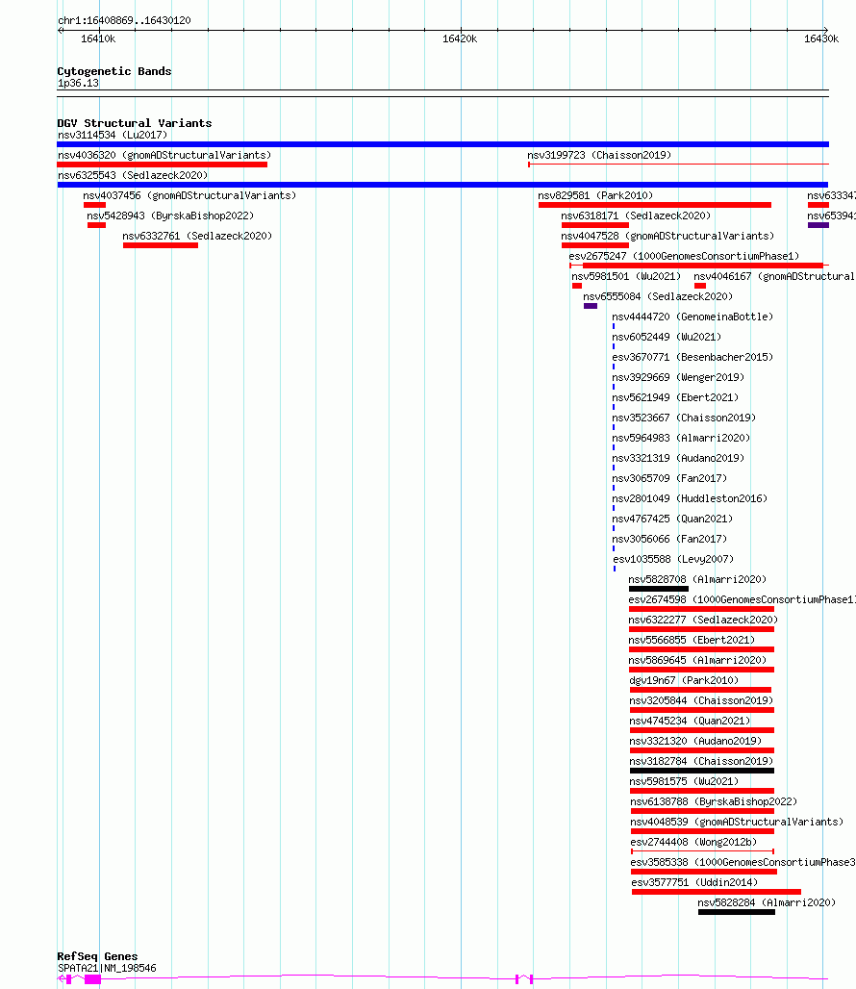This screenshot has height=989, width=856.
Task: Open nsv3321320 (Audano2019) variant
Action: (x=695, y=741)
